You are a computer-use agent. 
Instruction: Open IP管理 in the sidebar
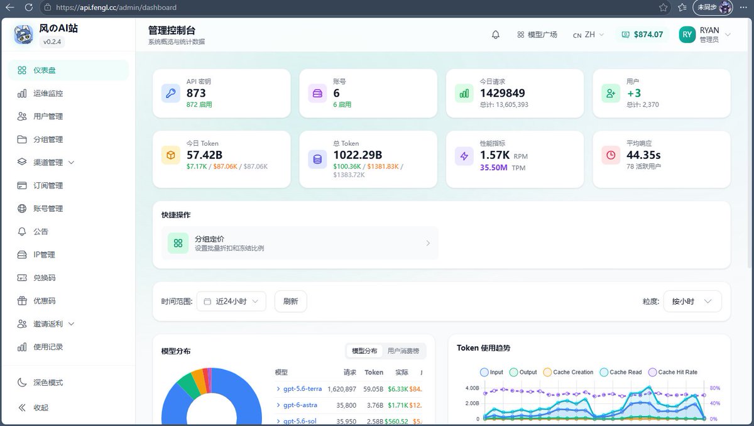point(68,254)
